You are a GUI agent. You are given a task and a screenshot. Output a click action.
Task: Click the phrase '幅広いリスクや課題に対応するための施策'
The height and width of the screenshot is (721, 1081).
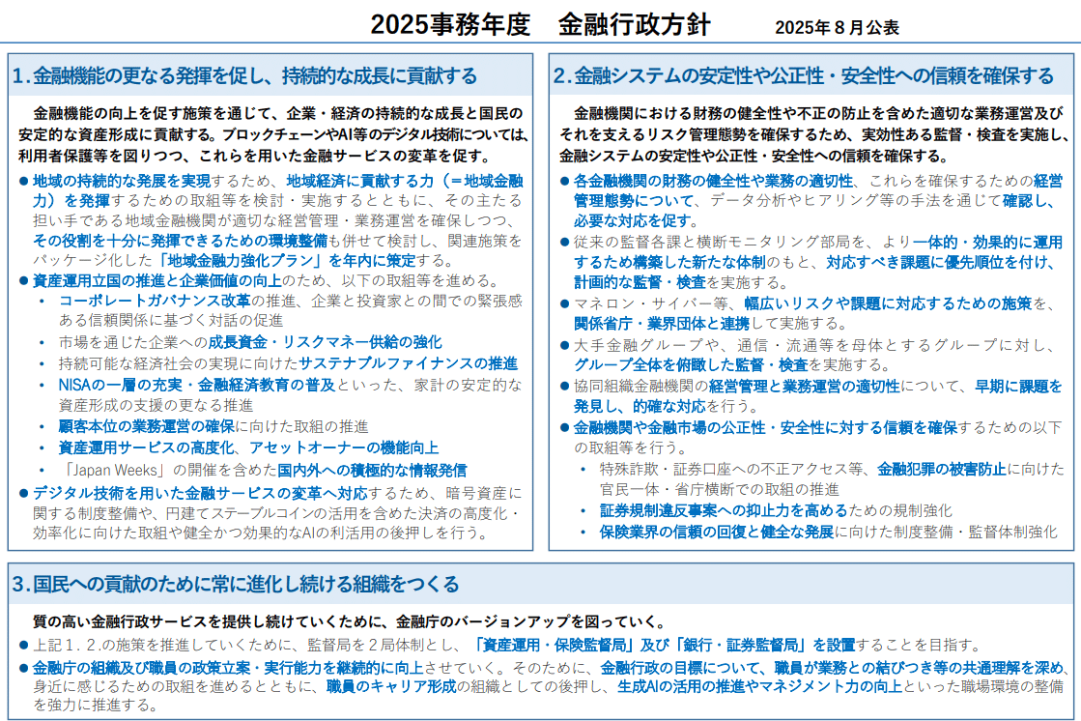click(x=888, y=303)
